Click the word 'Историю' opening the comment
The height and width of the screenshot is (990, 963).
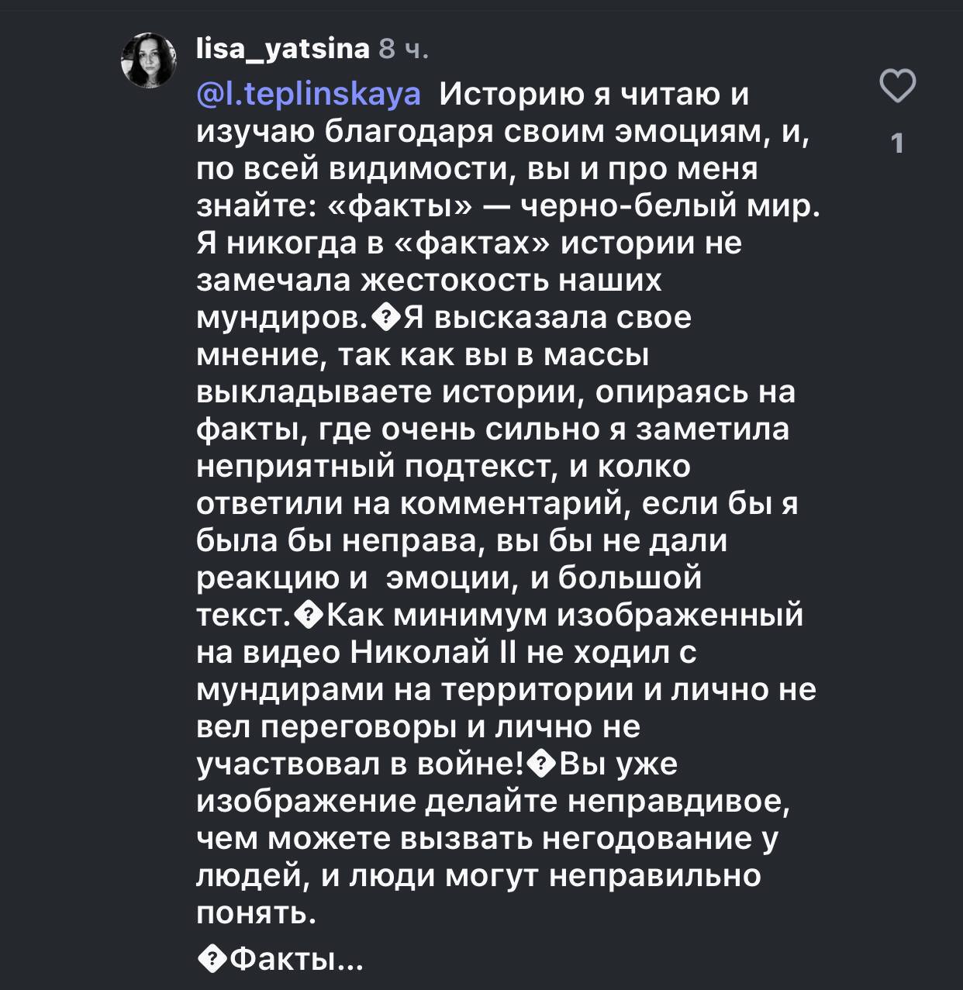[511, 95]
